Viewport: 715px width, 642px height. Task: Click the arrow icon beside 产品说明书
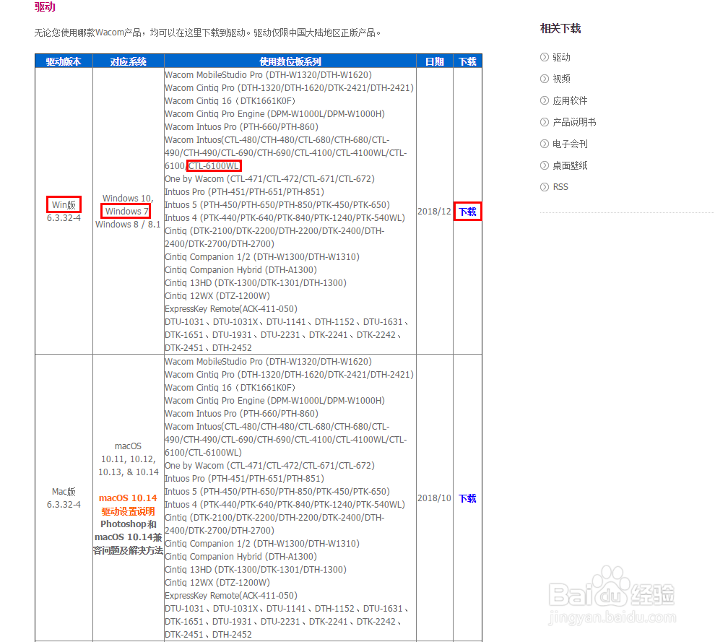[x=545, y=122]
